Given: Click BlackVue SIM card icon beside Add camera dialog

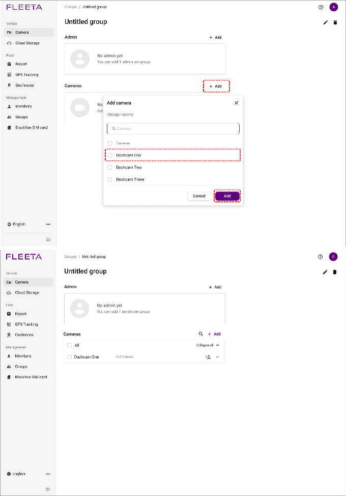Looking at the screenshot, I should (x=10, y=128).
